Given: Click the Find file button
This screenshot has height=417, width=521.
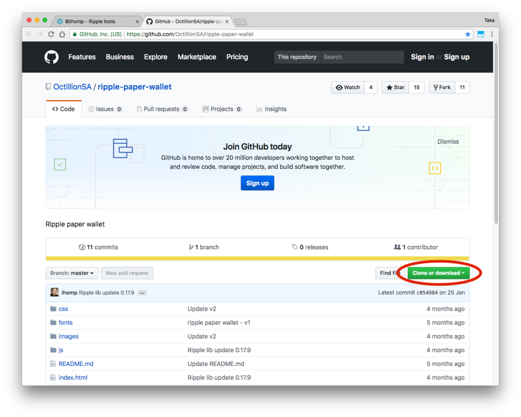Looking at the screenshot, I should pyautogui.click(x=390, y=273).
